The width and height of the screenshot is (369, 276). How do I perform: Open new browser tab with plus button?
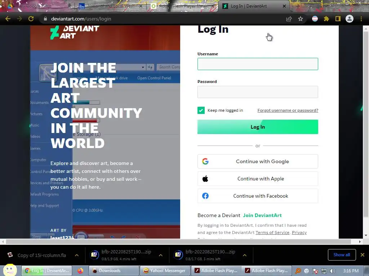tap(298, 6)
